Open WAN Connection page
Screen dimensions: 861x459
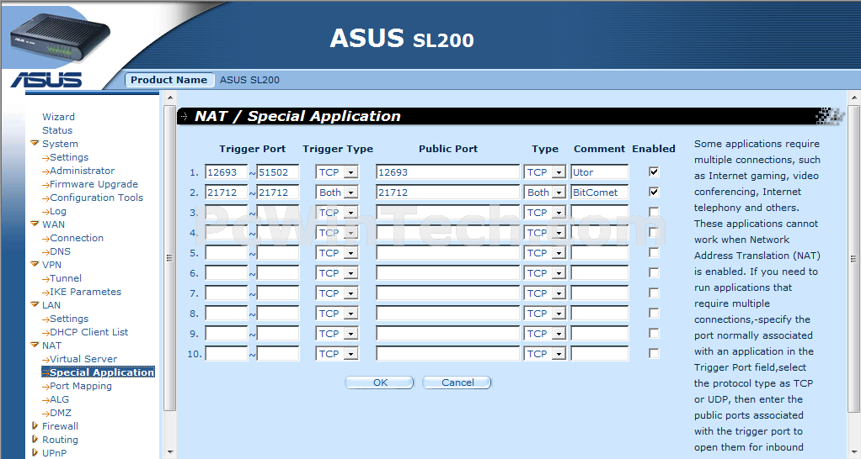tap(77, 238)
